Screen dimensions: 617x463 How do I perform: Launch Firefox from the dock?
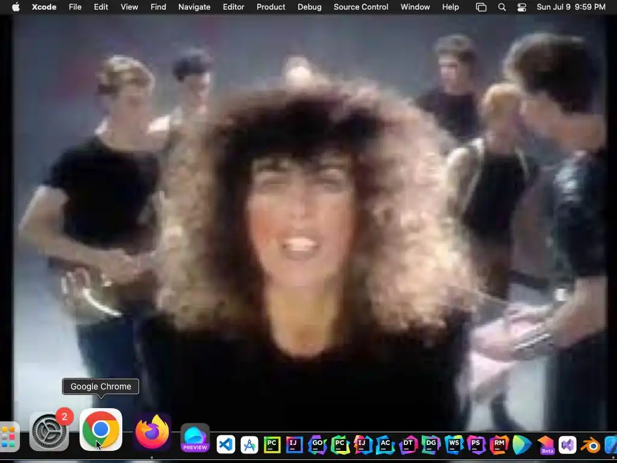pos(152,432)
